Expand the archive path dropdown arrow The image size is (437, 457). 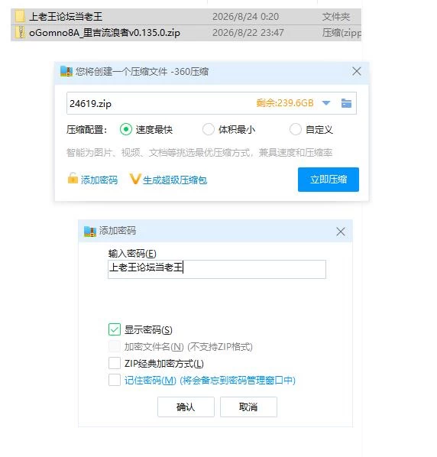pos(326,103)
